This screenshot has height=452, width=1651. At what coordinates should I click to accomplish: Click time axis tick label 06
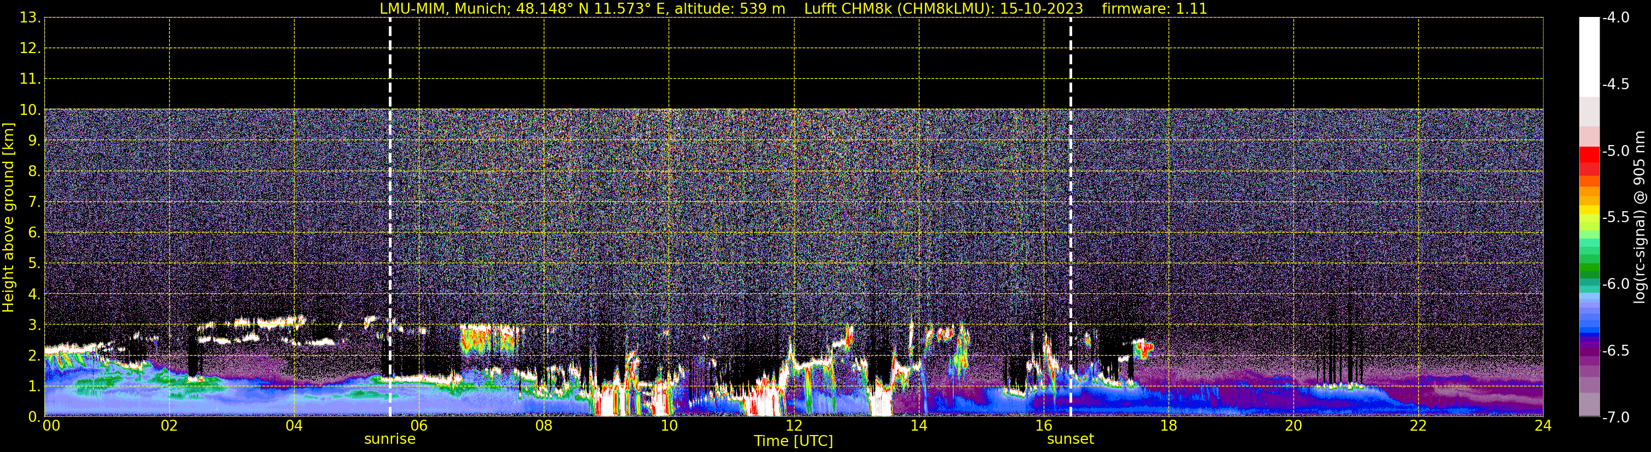pyautogui.click(x=419, y=426)
